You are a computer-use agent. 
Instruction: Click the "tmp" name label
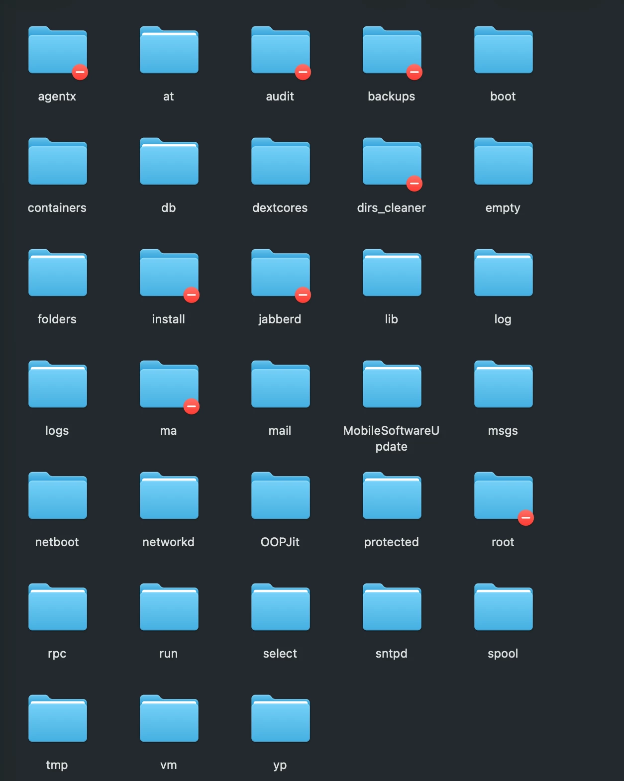pyautogui.click(x=57, y=765)
